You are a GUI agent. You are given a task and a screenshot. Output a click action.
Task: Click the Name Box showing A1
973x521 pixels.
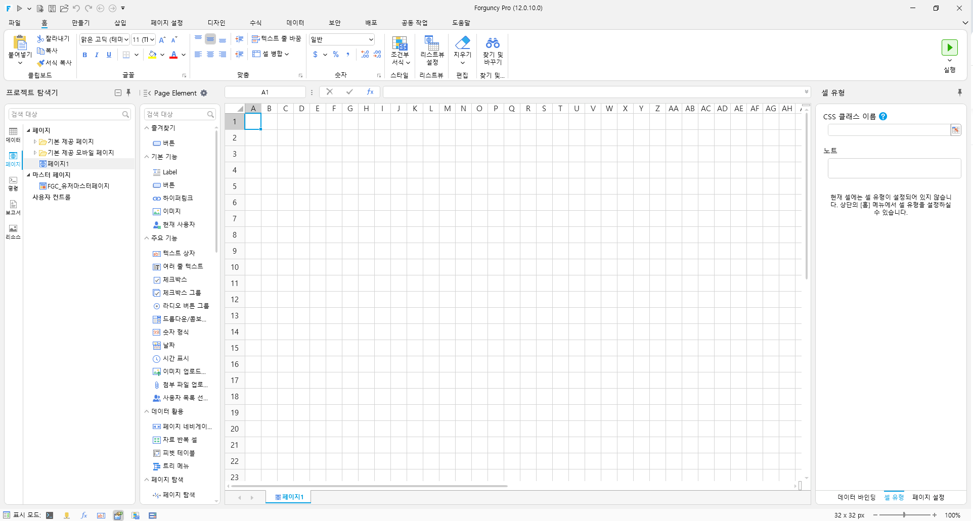tap(265, 92)
